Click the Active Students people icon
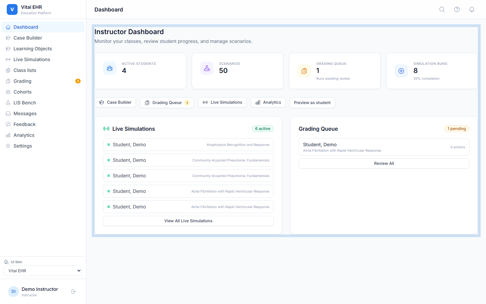 click(110, 68)
